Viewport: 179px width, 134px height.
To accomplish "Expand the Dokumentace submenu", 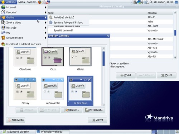I will click(x=24, y=38).
